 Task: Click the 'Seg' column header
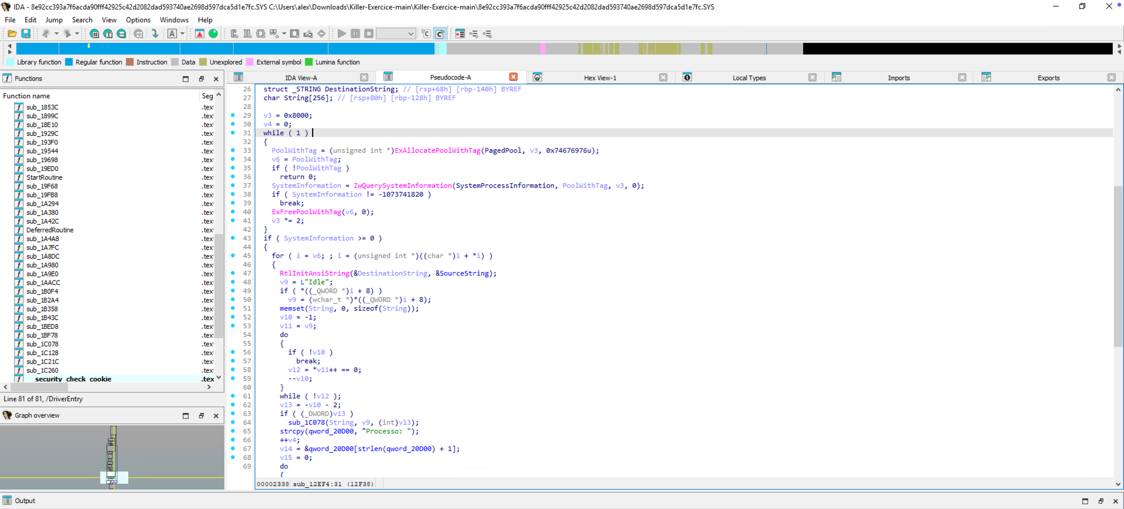tap(207, 96)
